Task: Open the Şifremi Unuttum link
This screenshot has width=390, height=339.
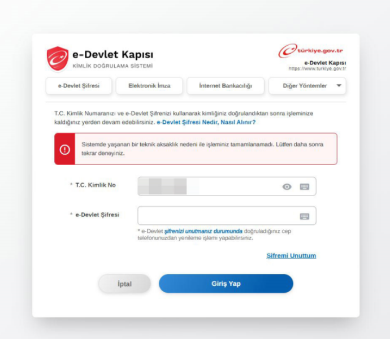Action: (x=291, y=256)
